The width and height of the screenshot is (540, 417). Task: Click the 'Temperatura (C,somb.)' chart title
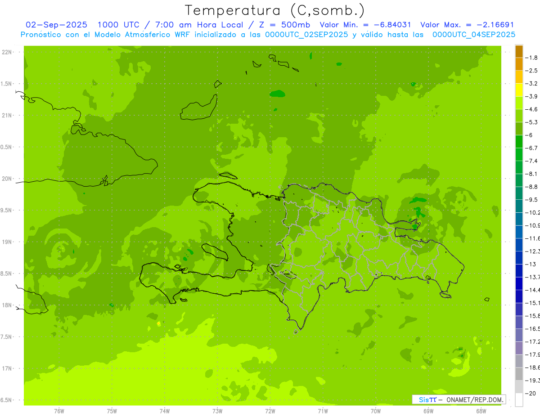(275, 10)
